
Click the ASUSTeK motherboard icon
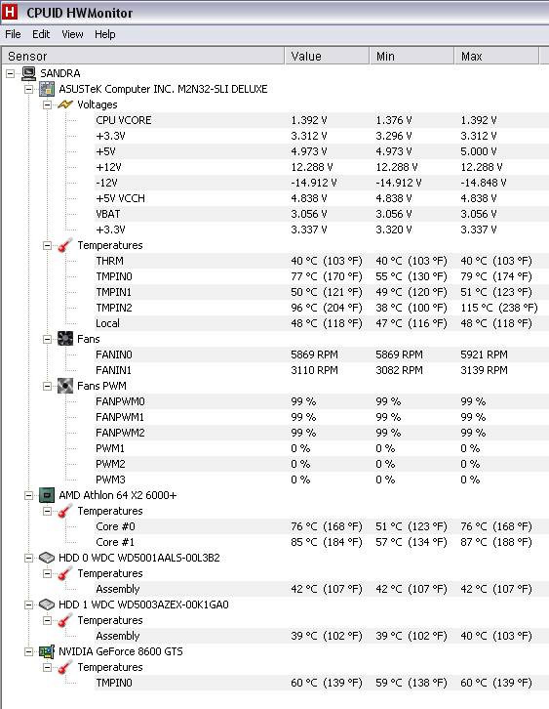(x=47, y=89)
